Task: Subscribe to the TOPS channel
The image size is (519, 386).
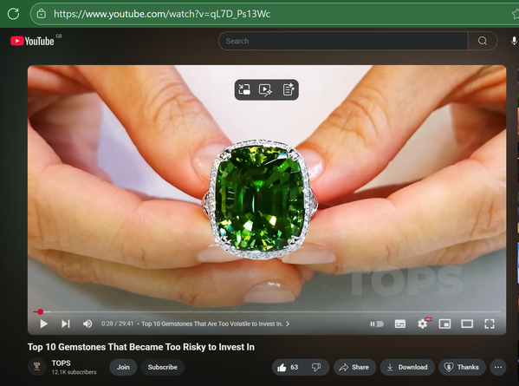Action: pyautogui.click(x=163, y=367)
